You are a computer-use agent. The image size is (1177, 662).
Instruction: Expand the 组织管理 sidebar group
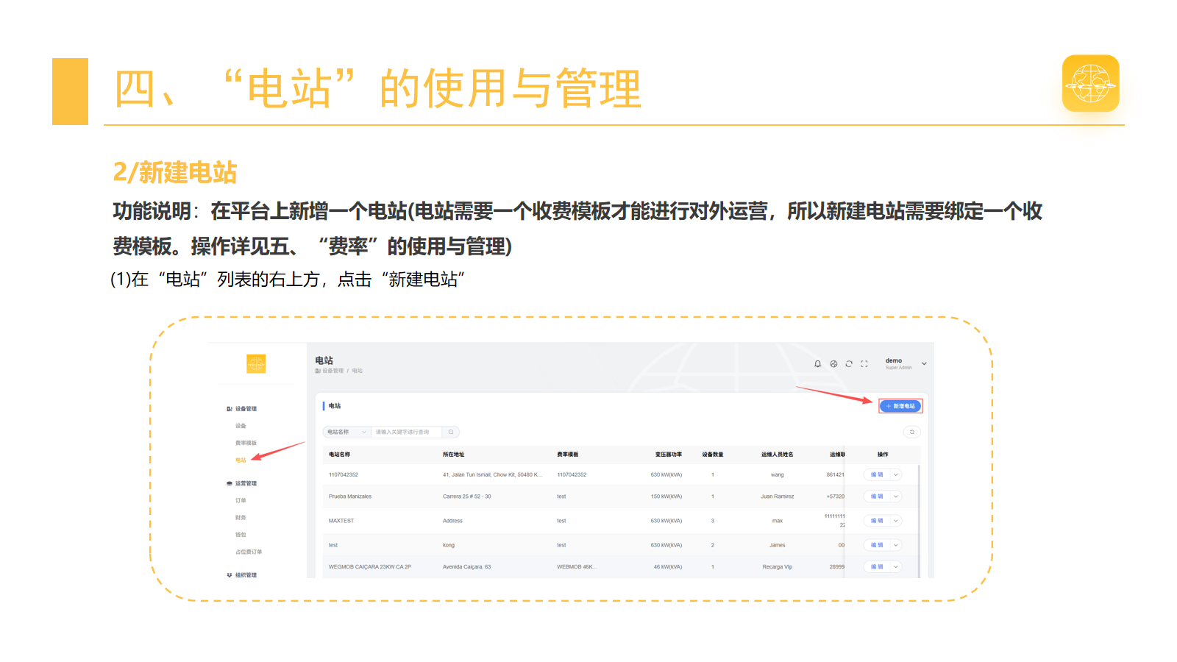coord(242,575)
